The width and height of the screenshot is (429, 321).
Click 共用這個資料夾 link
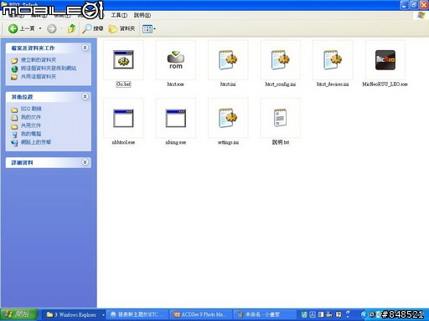pyautogui.click(x=39, y=77)
